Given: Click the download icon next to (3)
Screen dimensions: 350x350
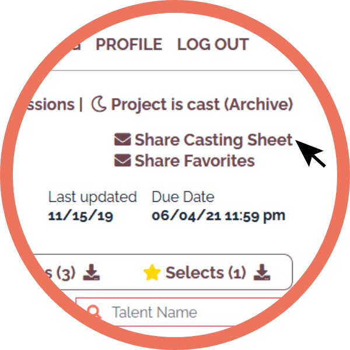Looking at the screenshot, I should click(x=92, y=272).
